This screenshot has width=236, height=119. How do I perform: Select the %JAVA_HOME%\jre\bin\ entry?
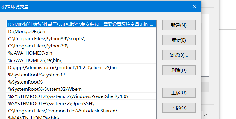tap(81, 60)
